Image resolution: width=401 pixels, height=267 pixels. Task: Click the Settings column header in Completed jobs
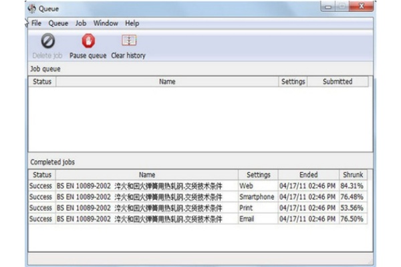[x=258, y=175]
